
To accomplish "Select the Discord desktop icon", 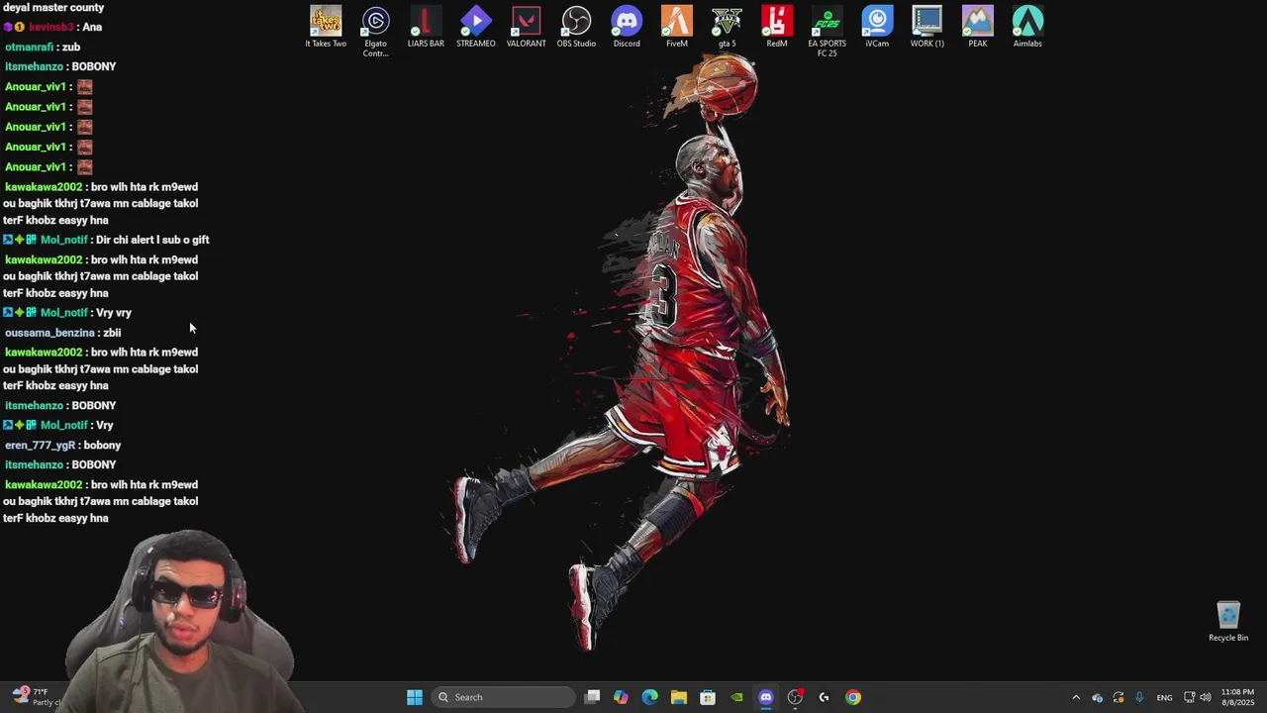I will click(627, 26).
